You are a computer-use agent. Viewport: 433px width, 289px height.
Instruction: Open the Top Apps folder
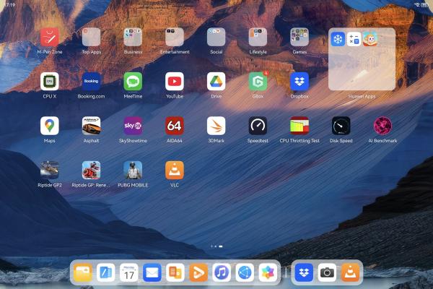(92, 37)
